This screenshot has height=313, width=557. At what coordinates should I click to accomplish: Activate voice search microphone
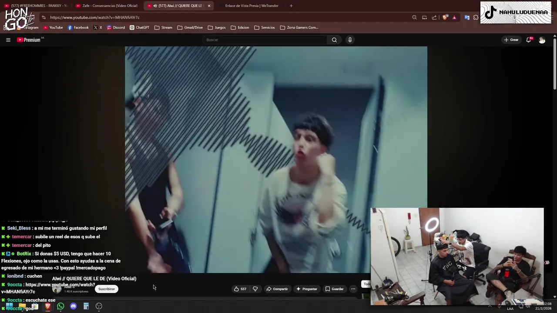(350, 40)
